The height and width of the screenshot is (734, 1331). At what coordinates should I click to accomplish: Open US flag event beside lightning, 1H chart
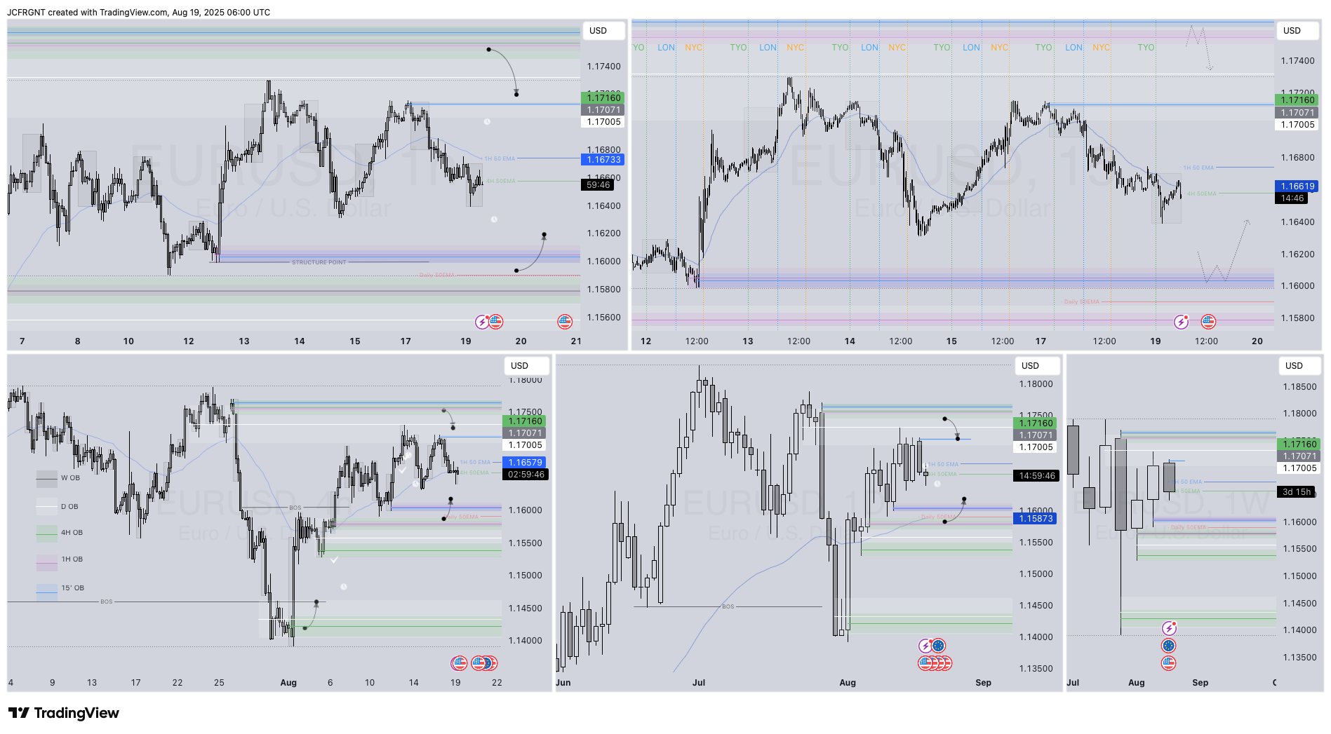(x=496, y=322)
